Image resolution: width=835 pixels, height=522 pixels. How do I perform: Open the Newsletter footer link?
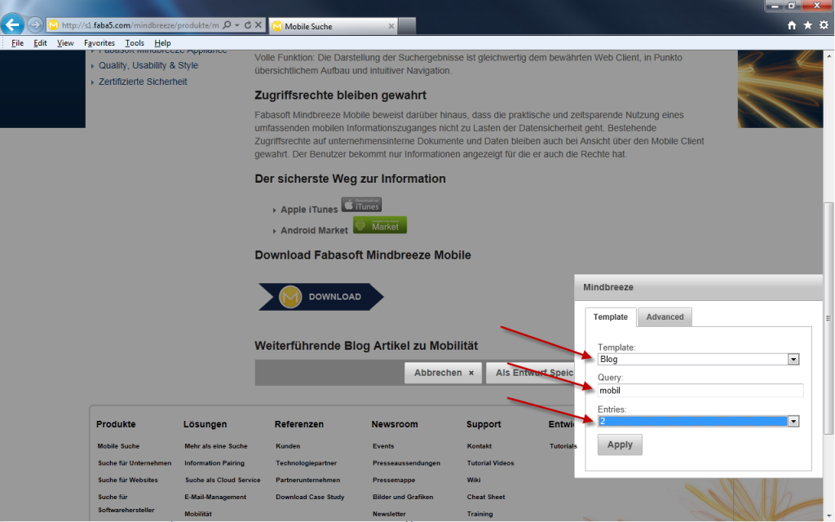coord(389,515)
